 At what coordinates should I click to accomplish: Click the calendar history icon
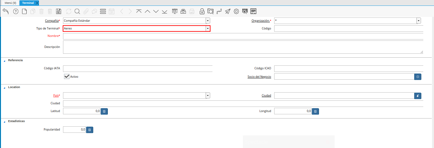tap(111, 11)
